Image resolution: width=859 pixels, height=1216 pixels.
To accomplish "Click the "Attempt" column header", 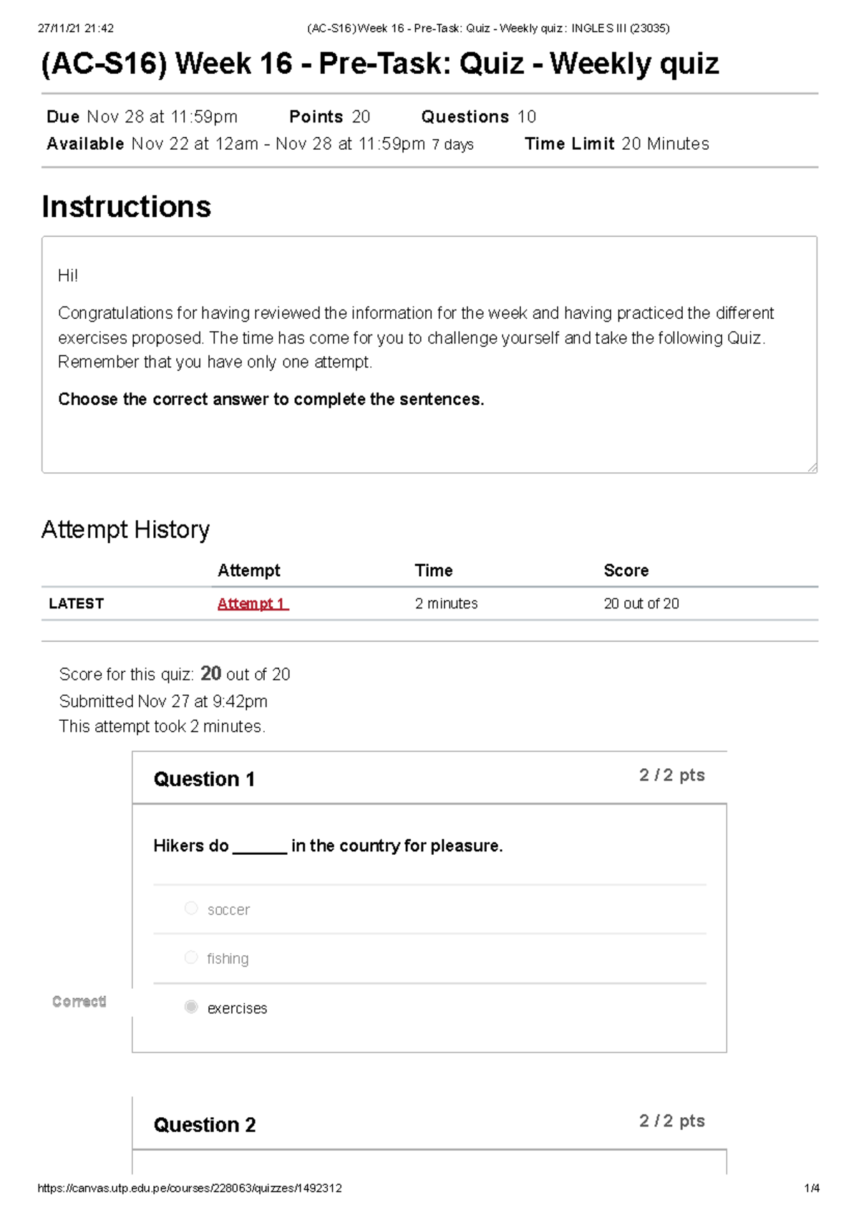I will click(248, 571).
